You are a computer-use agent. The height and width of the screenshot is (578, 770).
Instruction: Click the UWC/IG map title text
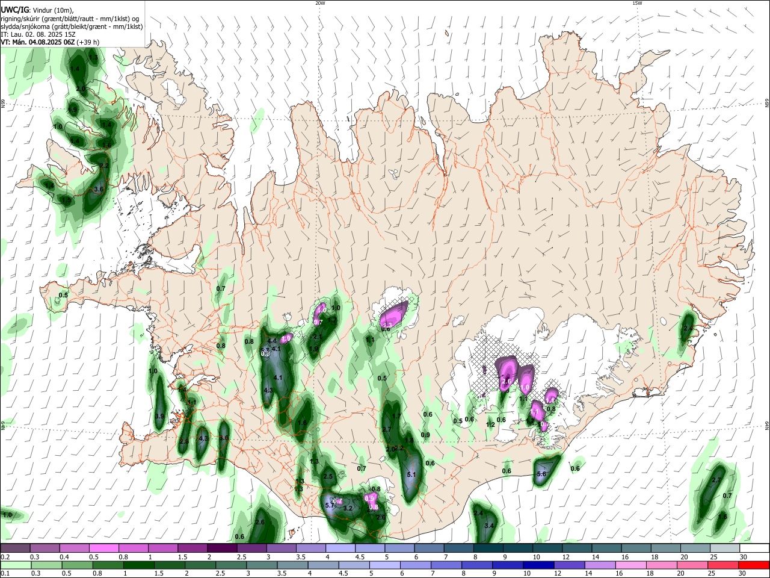(14, 9)
